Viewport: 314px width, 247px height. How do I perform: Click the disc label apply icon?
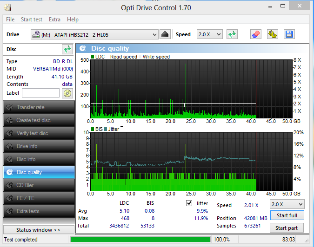pos(67,93)
